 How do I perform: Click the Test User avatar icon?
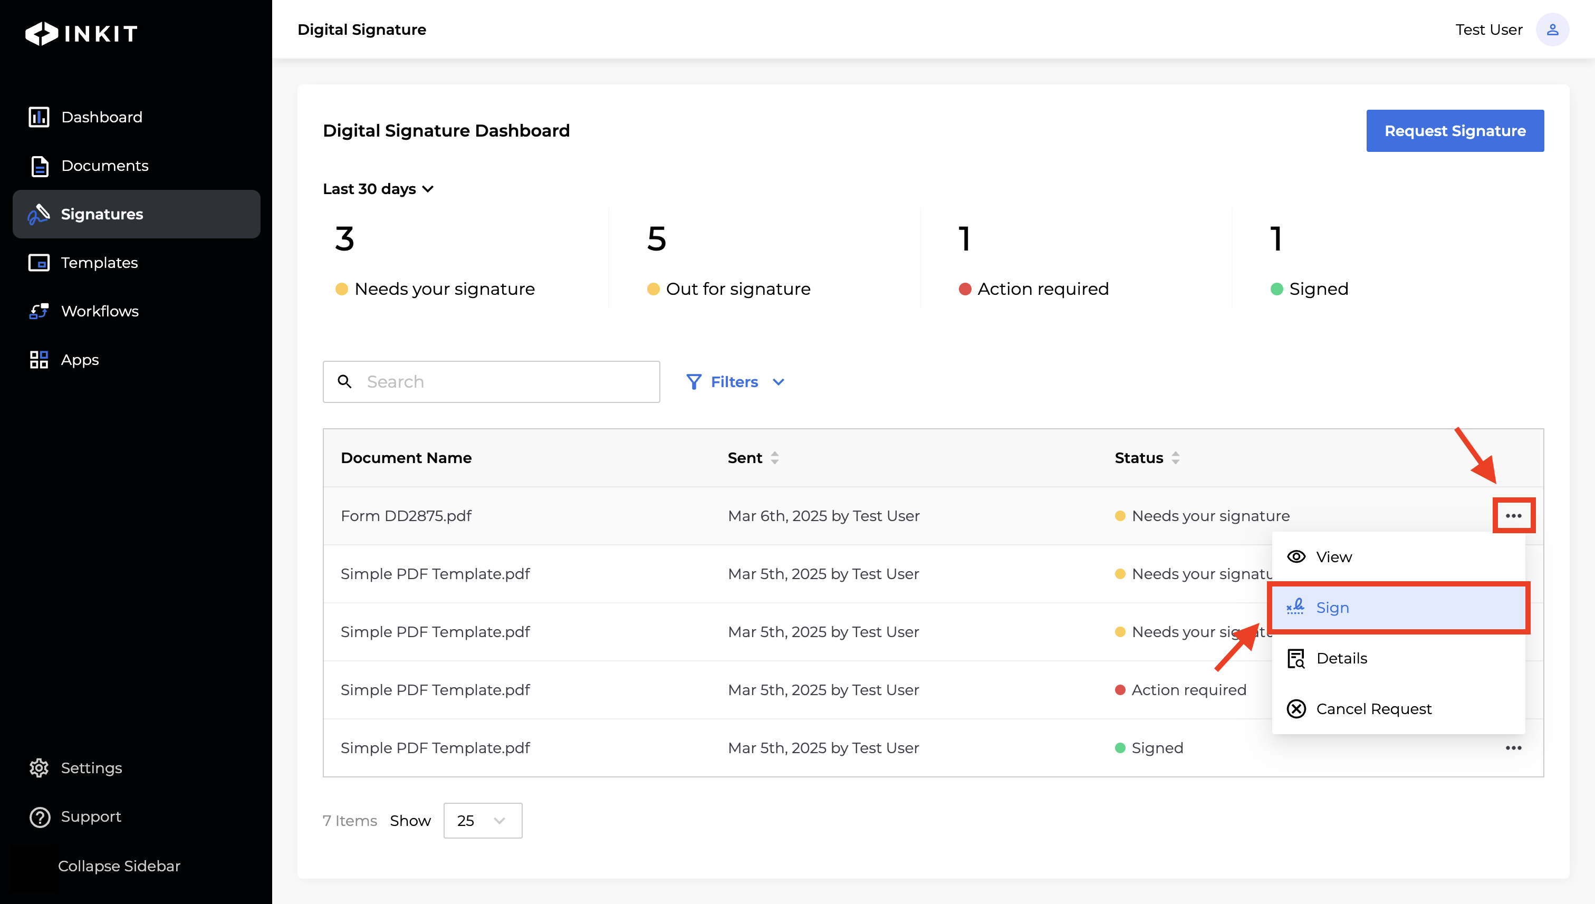pos(1552,30)
